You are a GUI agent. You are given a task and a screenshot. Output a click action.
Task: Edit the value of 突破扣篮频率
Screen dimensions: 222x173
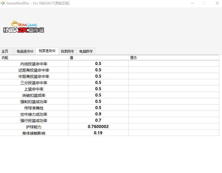point(98,95)
